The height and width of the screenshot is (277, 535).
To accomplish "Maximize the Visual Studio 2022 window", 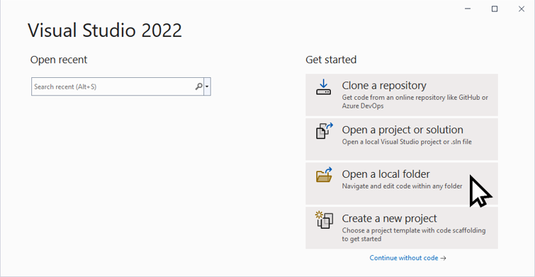I will (495, 9).
